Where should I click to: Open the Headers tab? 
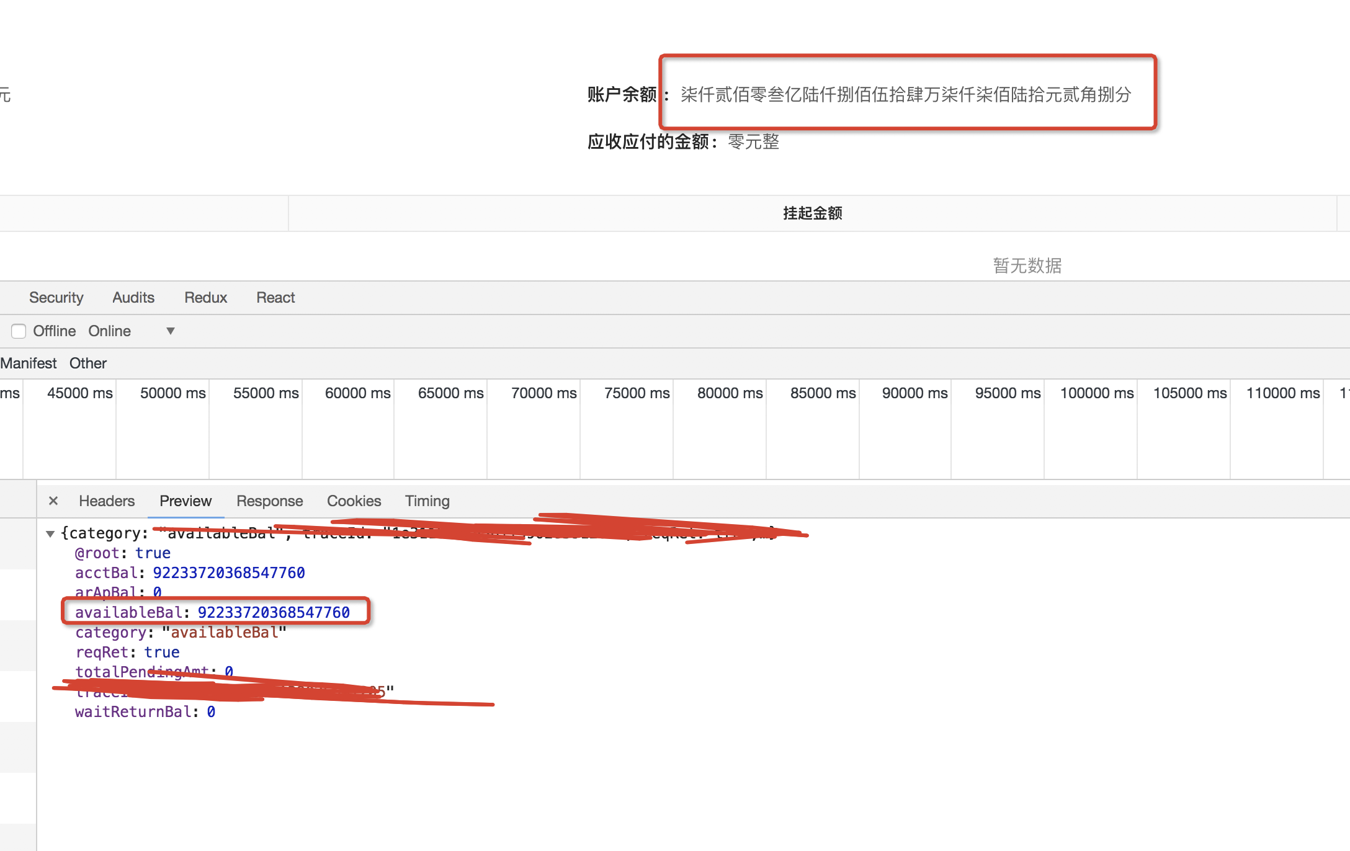point(106,501)
